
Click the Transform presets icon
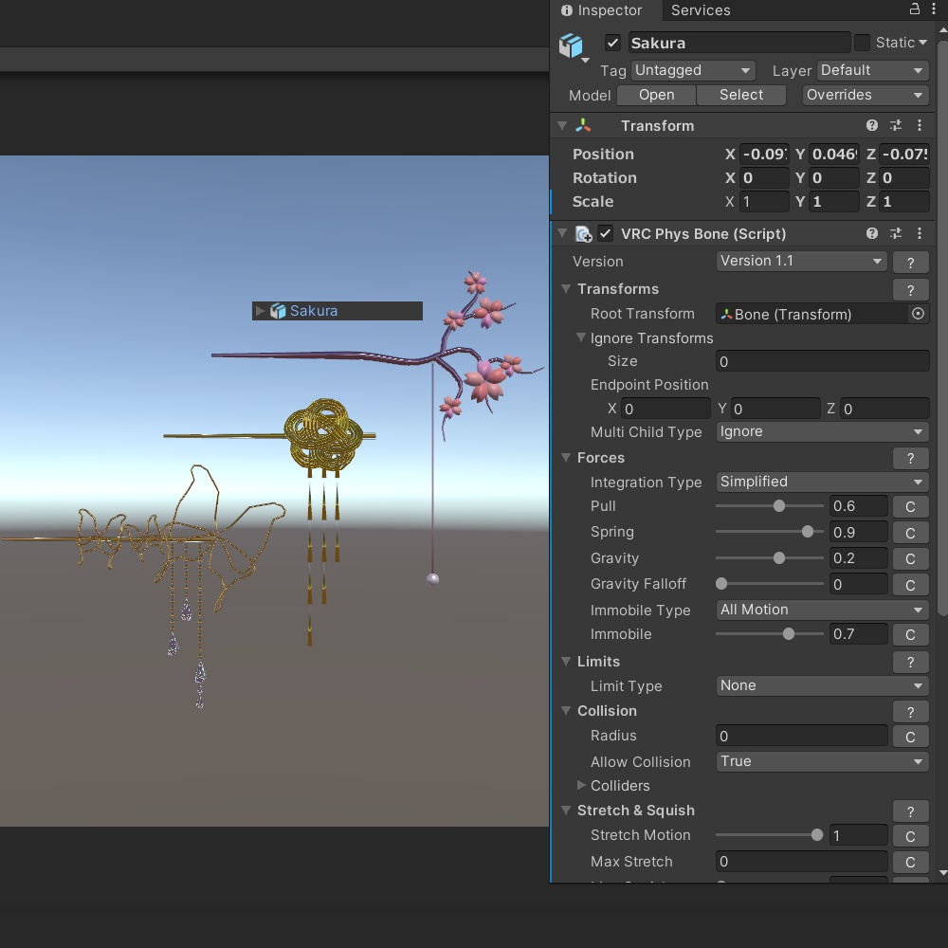895,125
